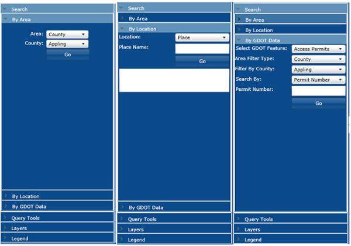Expand By Location in right panel
Screen dimensions: 351x246
pyautogui.click(x=291, y=30)
